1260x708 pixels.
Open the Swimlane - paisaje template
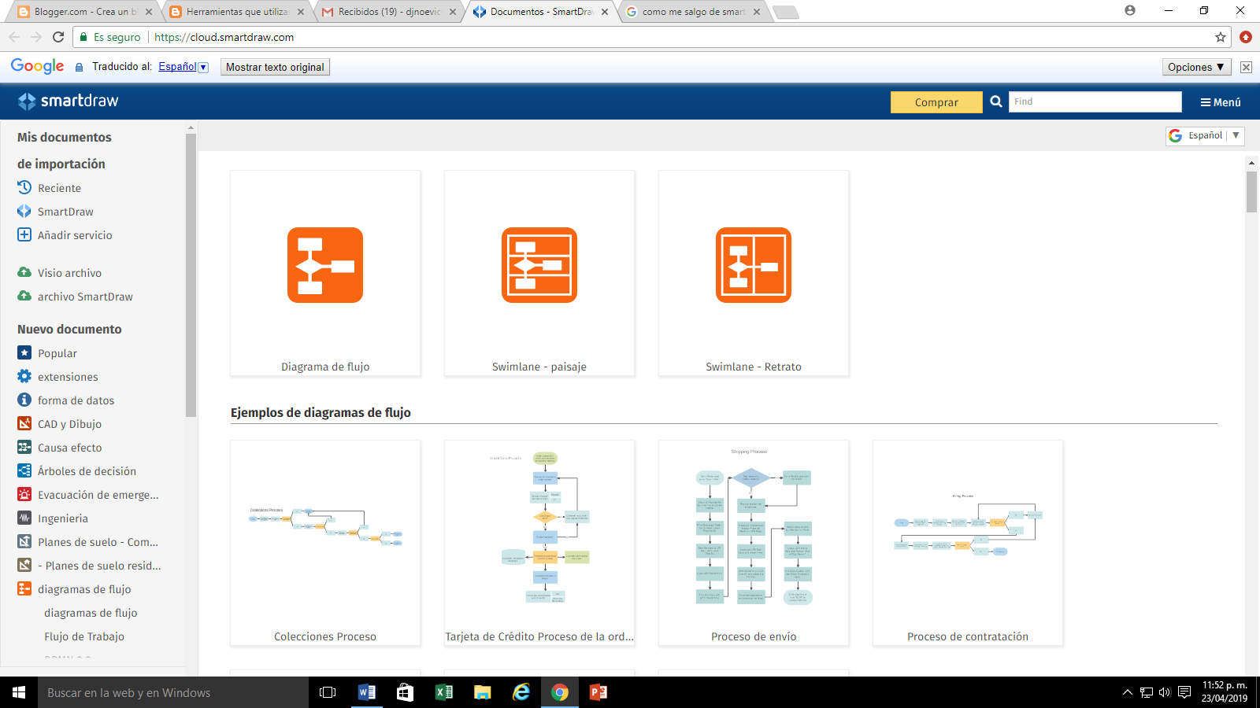pyautogui.click(x=539, y=273)
